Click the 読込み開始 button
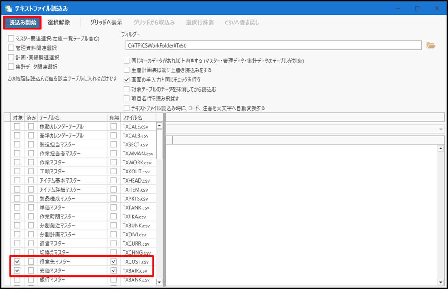This screenshot has width=448, height=289. [x=23, y=23]
